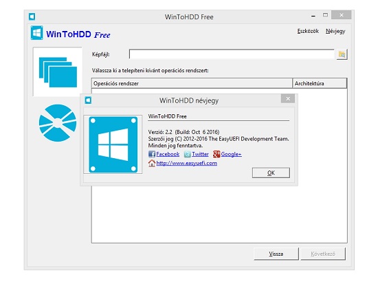Open the Twitter link
Image resolution: width=378 pixels, height=284 pixels.
click(200, 154)
